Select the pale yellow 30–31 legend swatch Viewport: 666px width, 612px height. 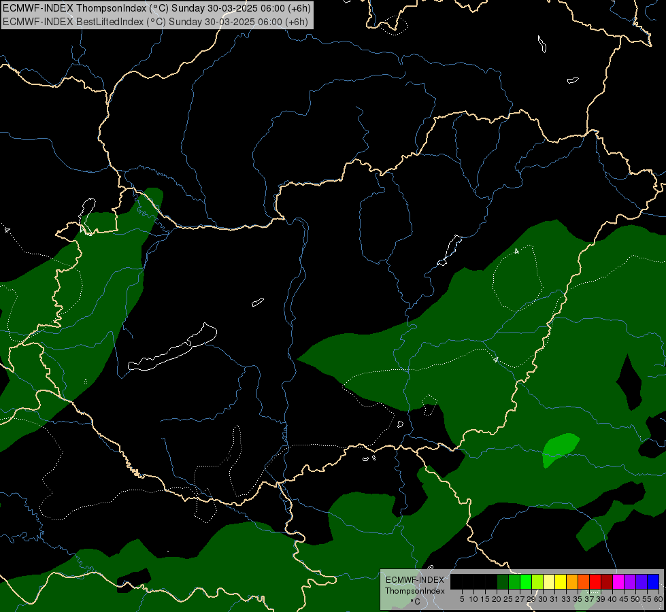coord(549,581)
